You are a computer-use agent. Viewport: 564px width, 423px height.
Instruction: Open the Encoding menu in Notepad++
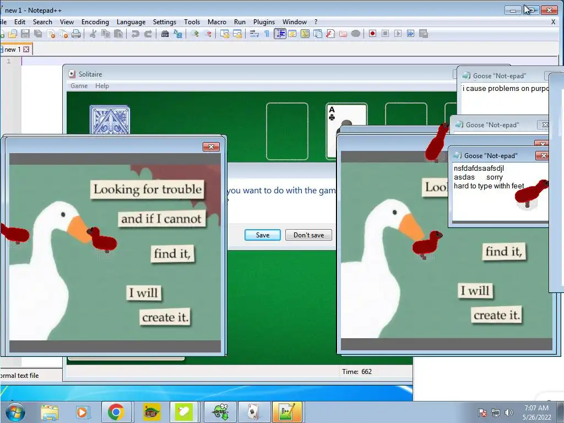click(x=95, y=22)
